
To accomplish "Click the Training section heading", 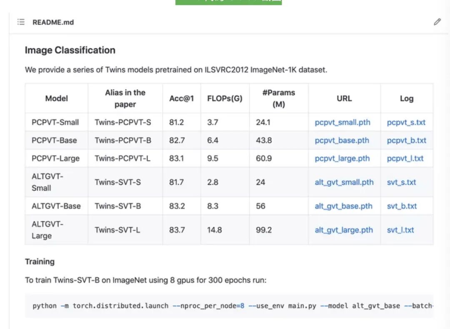I will (40, 262).
